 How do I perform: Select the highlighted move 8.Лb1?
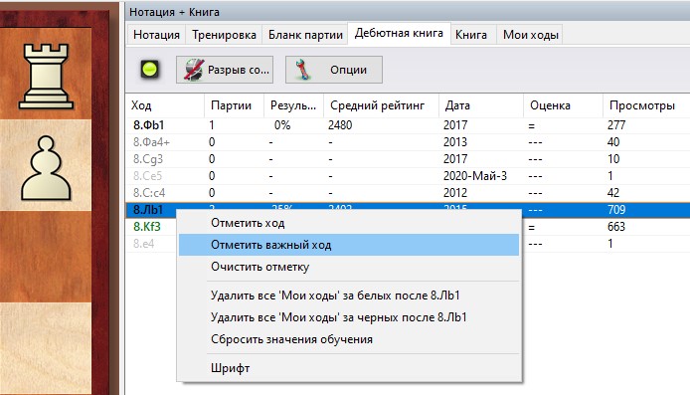click(x=148, y=210)
